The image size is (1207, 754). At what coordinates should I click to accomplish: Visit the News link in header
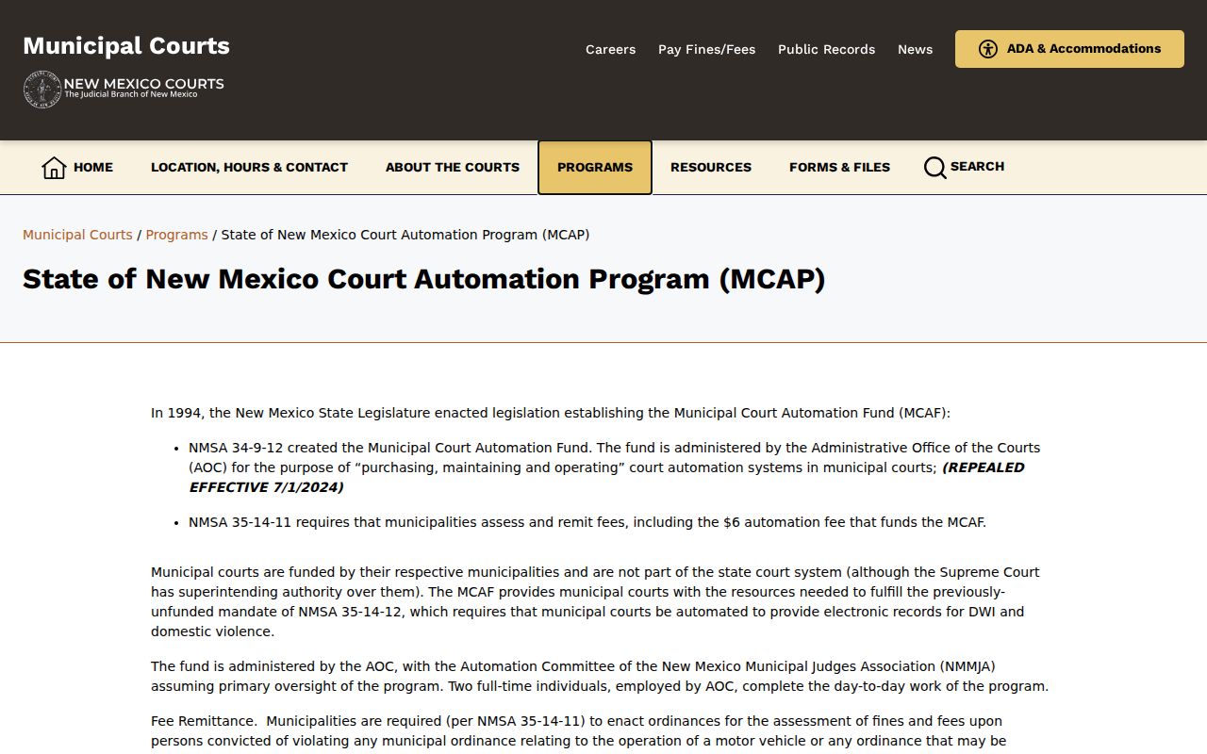(915, 50)
